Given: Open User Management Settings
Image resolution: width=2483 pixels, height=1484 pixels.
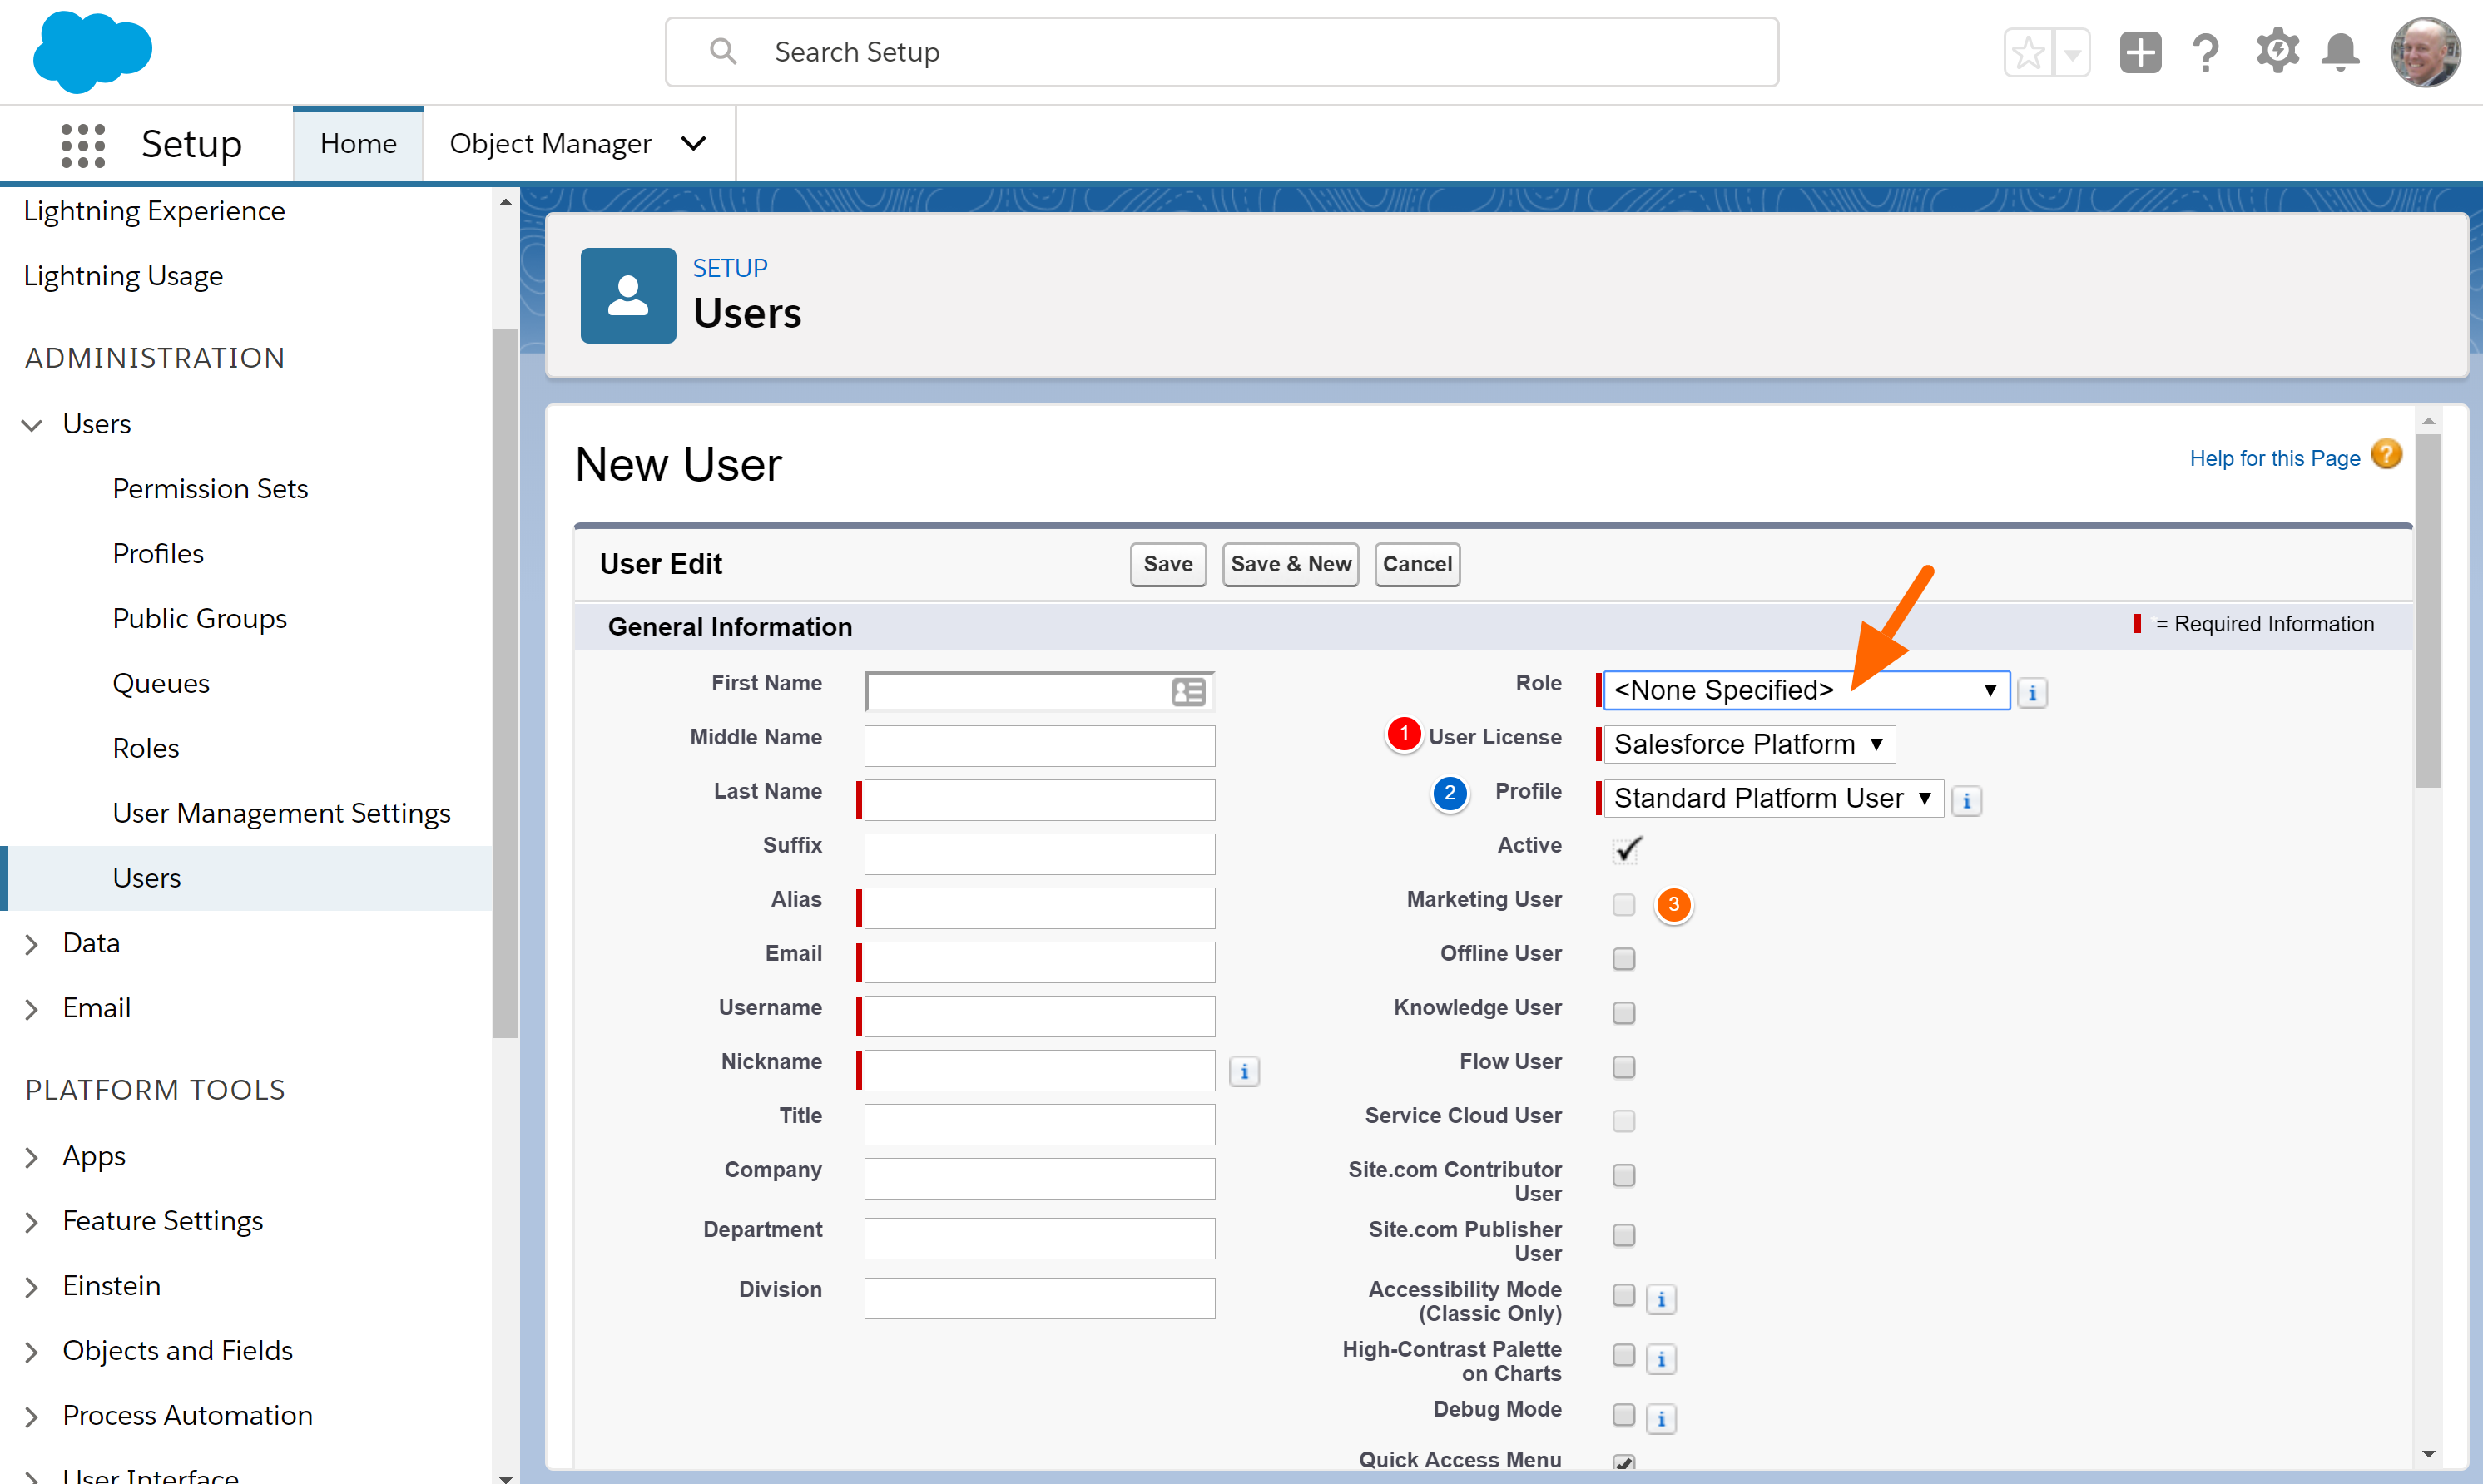Looking at the screenshot, I should tap(282, 814).
